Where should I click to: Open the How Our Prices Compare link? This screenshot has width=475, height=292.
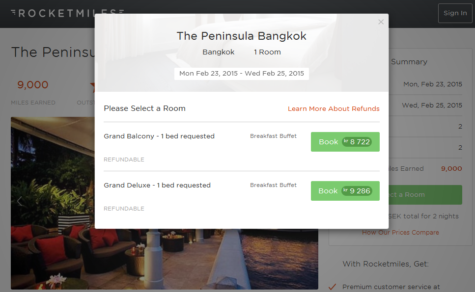[x=400, y=233]
